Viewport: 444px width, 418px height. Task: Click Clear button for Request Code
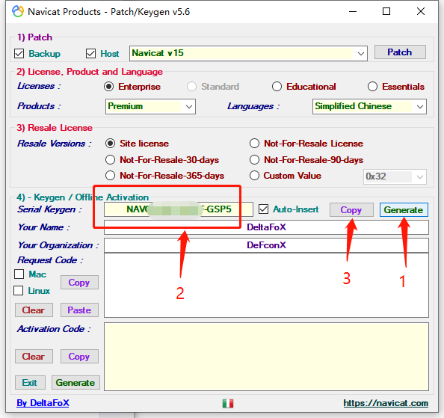point(34,310)
